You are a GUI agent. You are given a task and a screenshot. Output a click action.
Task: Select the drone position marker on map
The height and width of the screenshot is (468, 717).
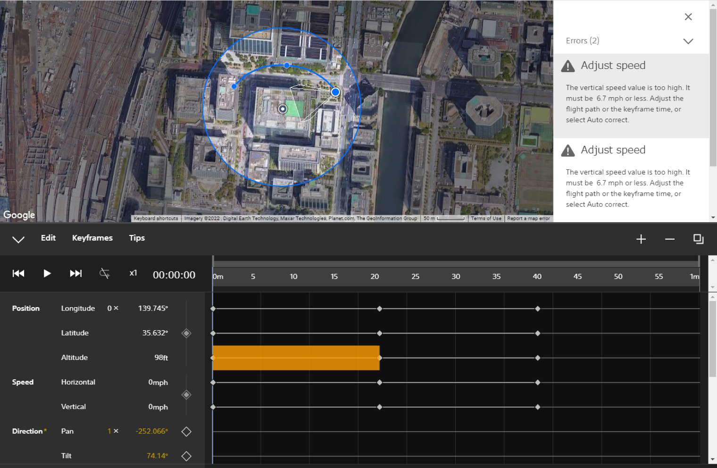click(335, 92)
